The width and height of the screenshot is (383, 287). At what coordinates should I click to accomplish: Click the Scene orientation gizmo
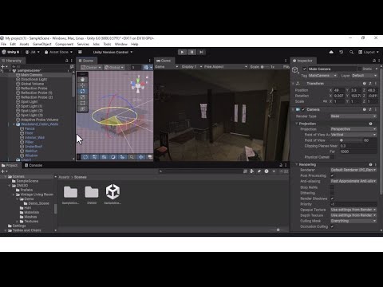pos(138,85)
